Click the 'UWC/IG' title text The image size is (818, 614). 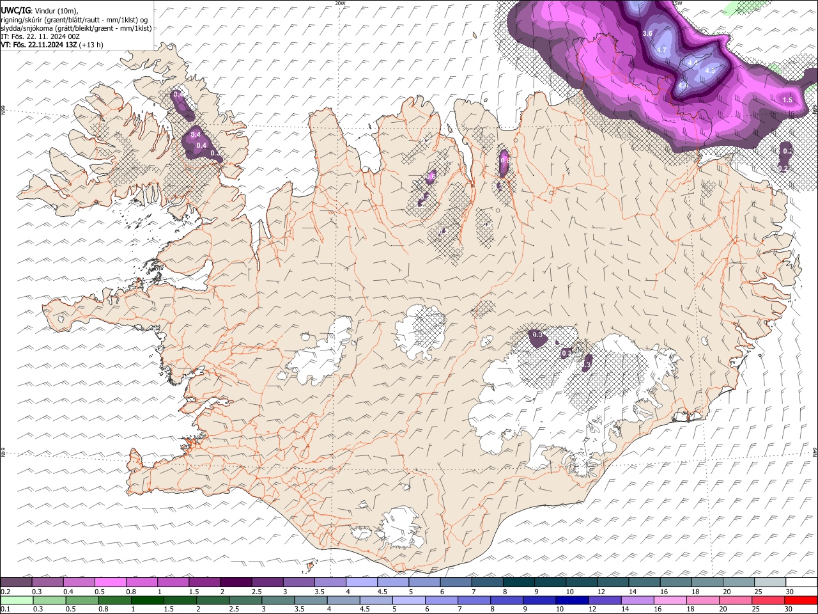pos(15,10)
